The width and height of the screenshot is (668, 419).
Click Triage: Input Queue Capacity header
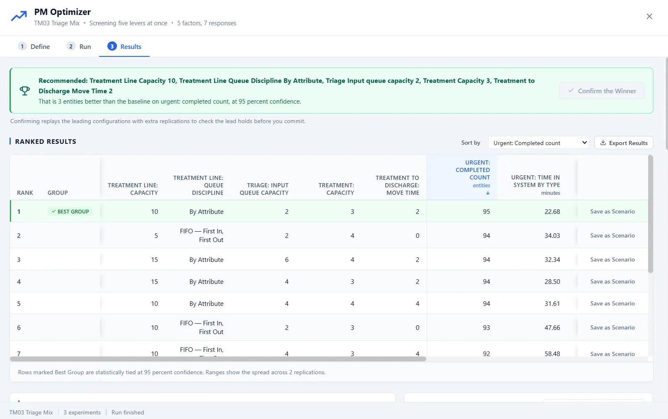click(264, 189)
